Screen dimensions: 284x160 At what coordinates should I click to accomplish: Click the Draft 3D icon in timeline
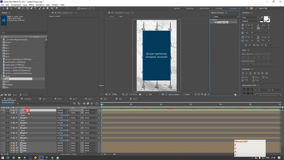coord(79,104)
